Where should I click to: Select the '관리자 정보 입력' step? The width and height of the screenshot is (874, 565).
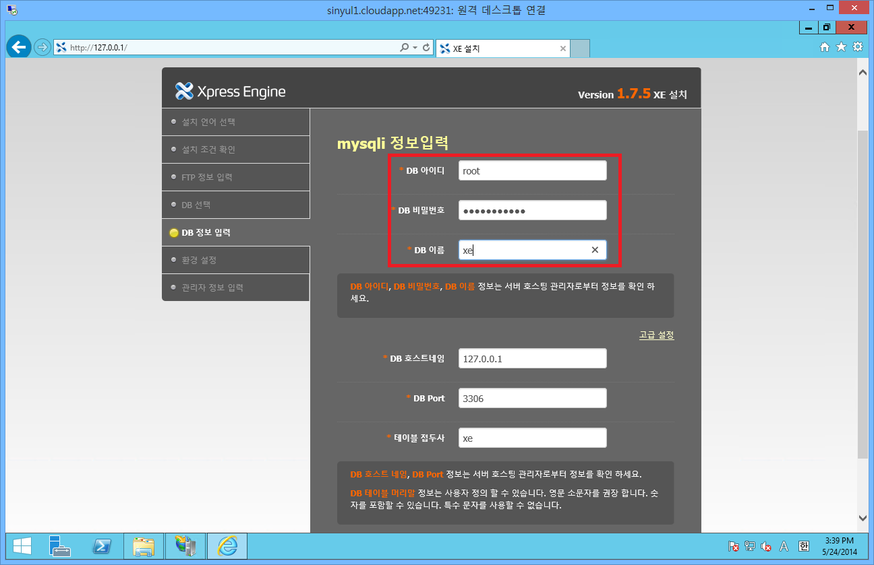pos(236,288)
